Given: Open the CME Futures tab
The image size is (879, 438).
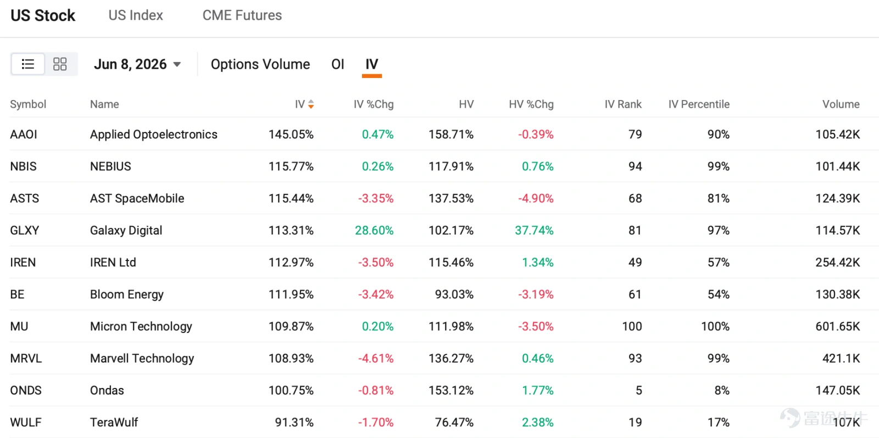Looking at the screenshot, I should click(x=242, y=15).
